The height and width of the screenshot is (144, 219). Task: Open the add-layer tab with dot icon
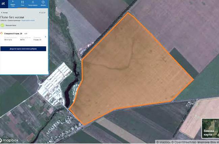(x=13, y=4)
